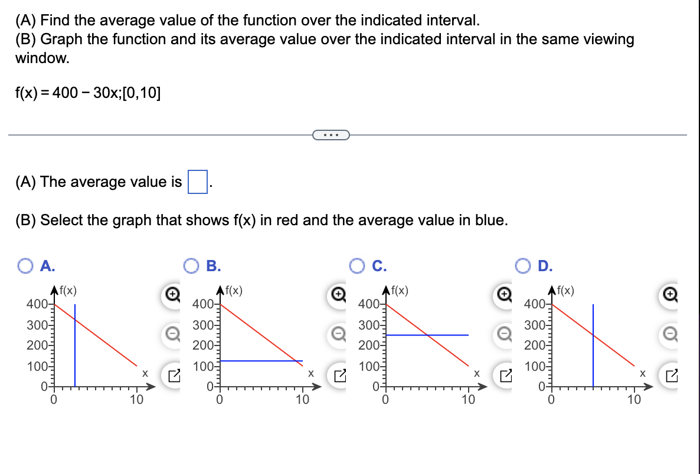Select answer option B radio button
This screenshot has height=474, width=700.
(x=191, y=266)
